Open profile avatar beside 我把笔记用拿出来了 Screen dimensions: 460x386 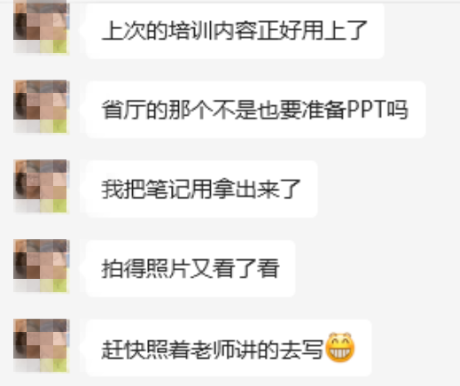pos(41,186)
